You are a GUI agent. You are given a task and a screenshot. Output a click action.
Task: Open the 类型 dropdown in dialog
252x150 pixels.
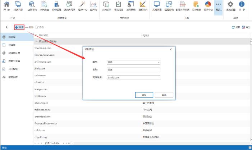pos(133,62)
